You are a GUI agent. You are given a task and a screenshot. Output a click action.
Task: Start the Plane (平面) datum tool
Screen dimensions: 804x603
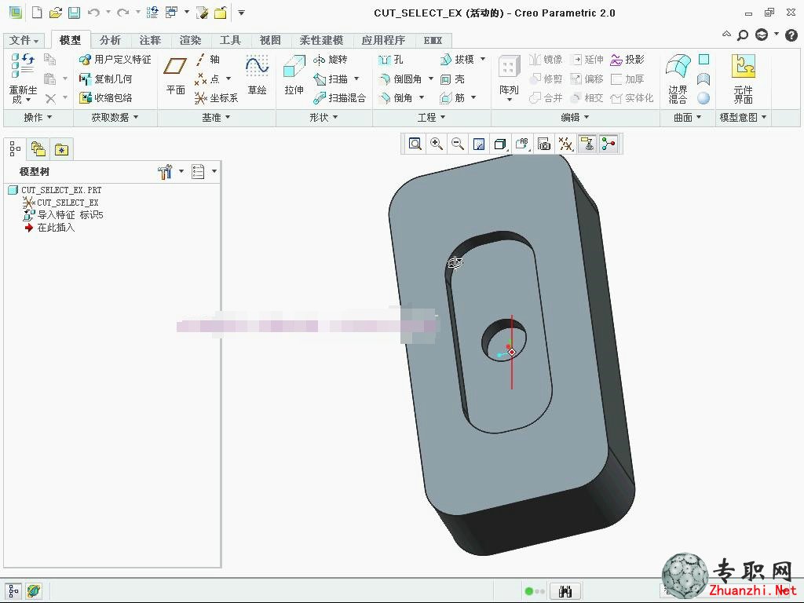tap(175, 75)
